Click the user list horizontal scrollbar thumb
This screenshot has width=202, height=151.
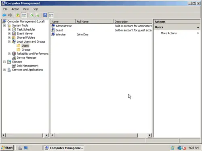point(96,135)
